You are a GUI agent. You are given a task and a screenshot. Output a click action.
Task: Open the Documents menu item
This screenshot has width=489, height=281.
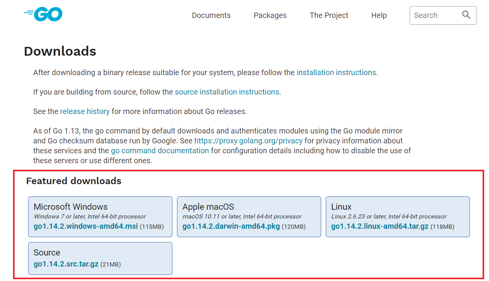[x=211, y=15]
